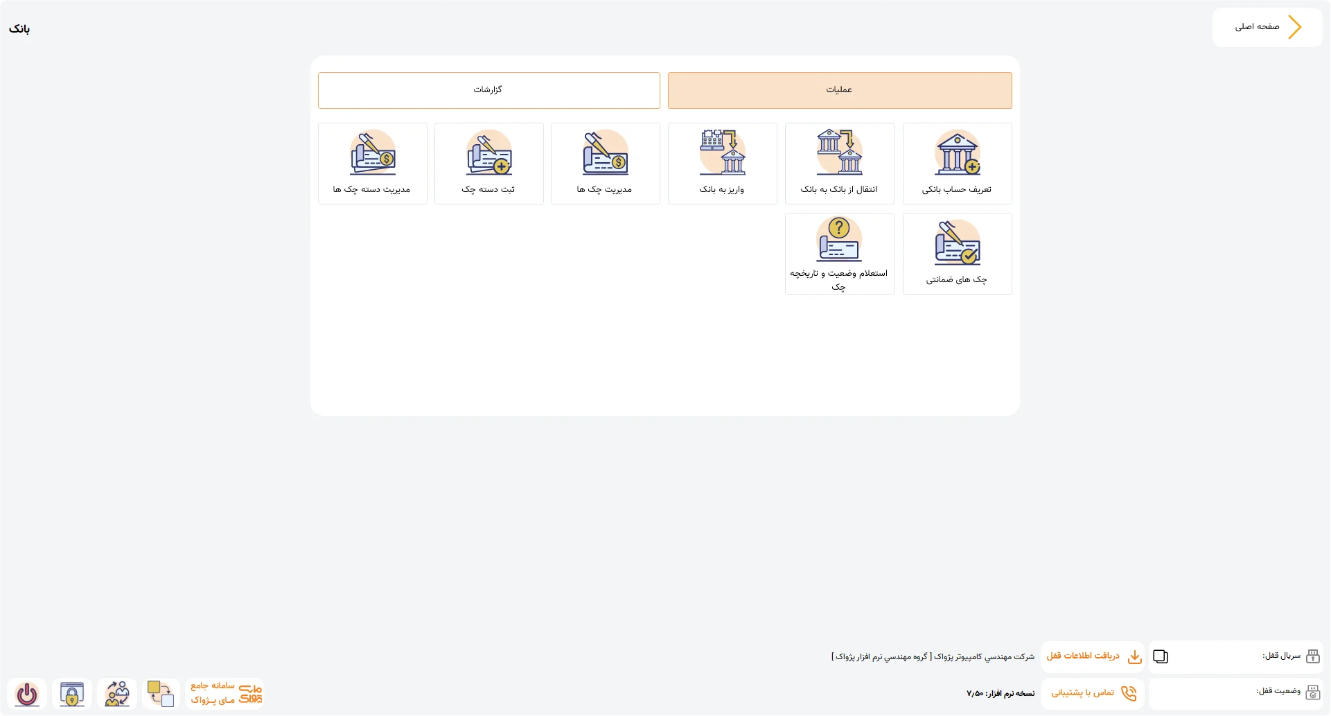Viewport: 1331px width, 716px height.
Task: Click دریافت اطلاعات قفل button
Action: [1093, 656]
